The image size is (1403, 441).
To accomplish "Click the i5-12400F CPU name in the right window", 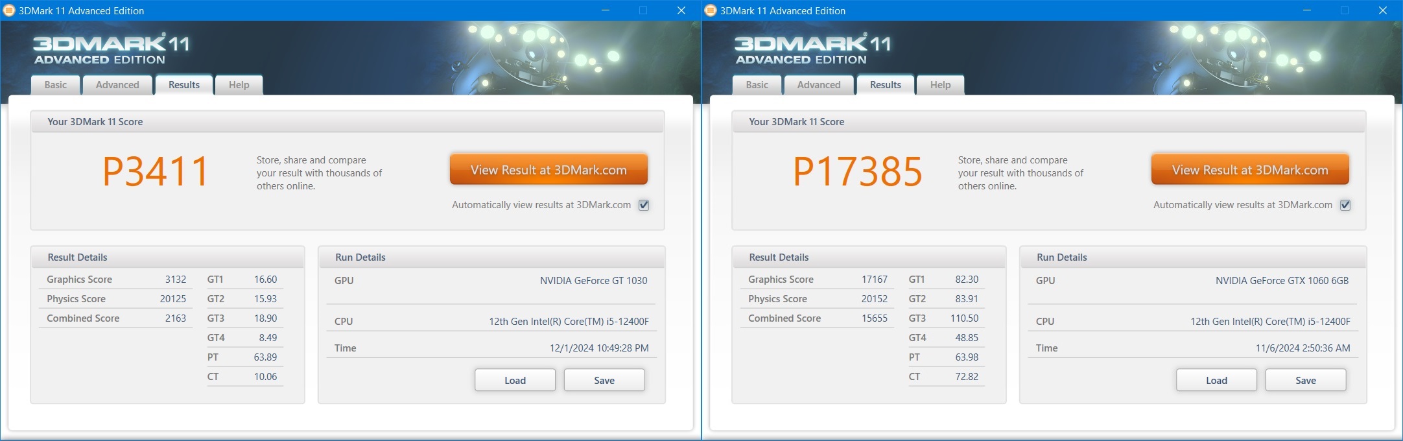I will [x=1270, y=322].
